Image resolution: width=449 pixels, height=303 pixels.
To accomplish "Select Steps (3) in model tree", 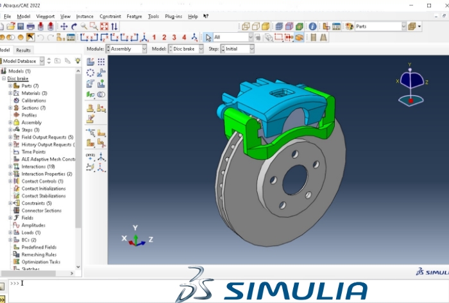I will click(x=30, y=130).
